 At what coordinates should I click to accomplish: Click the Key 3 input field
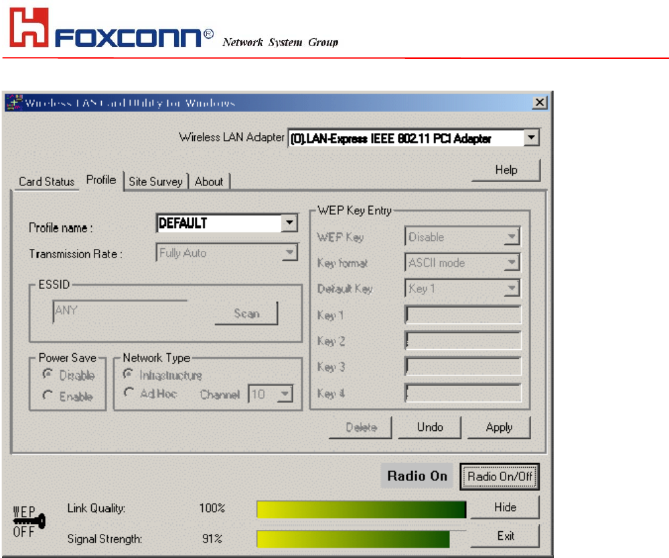click(x=463, y=367)
